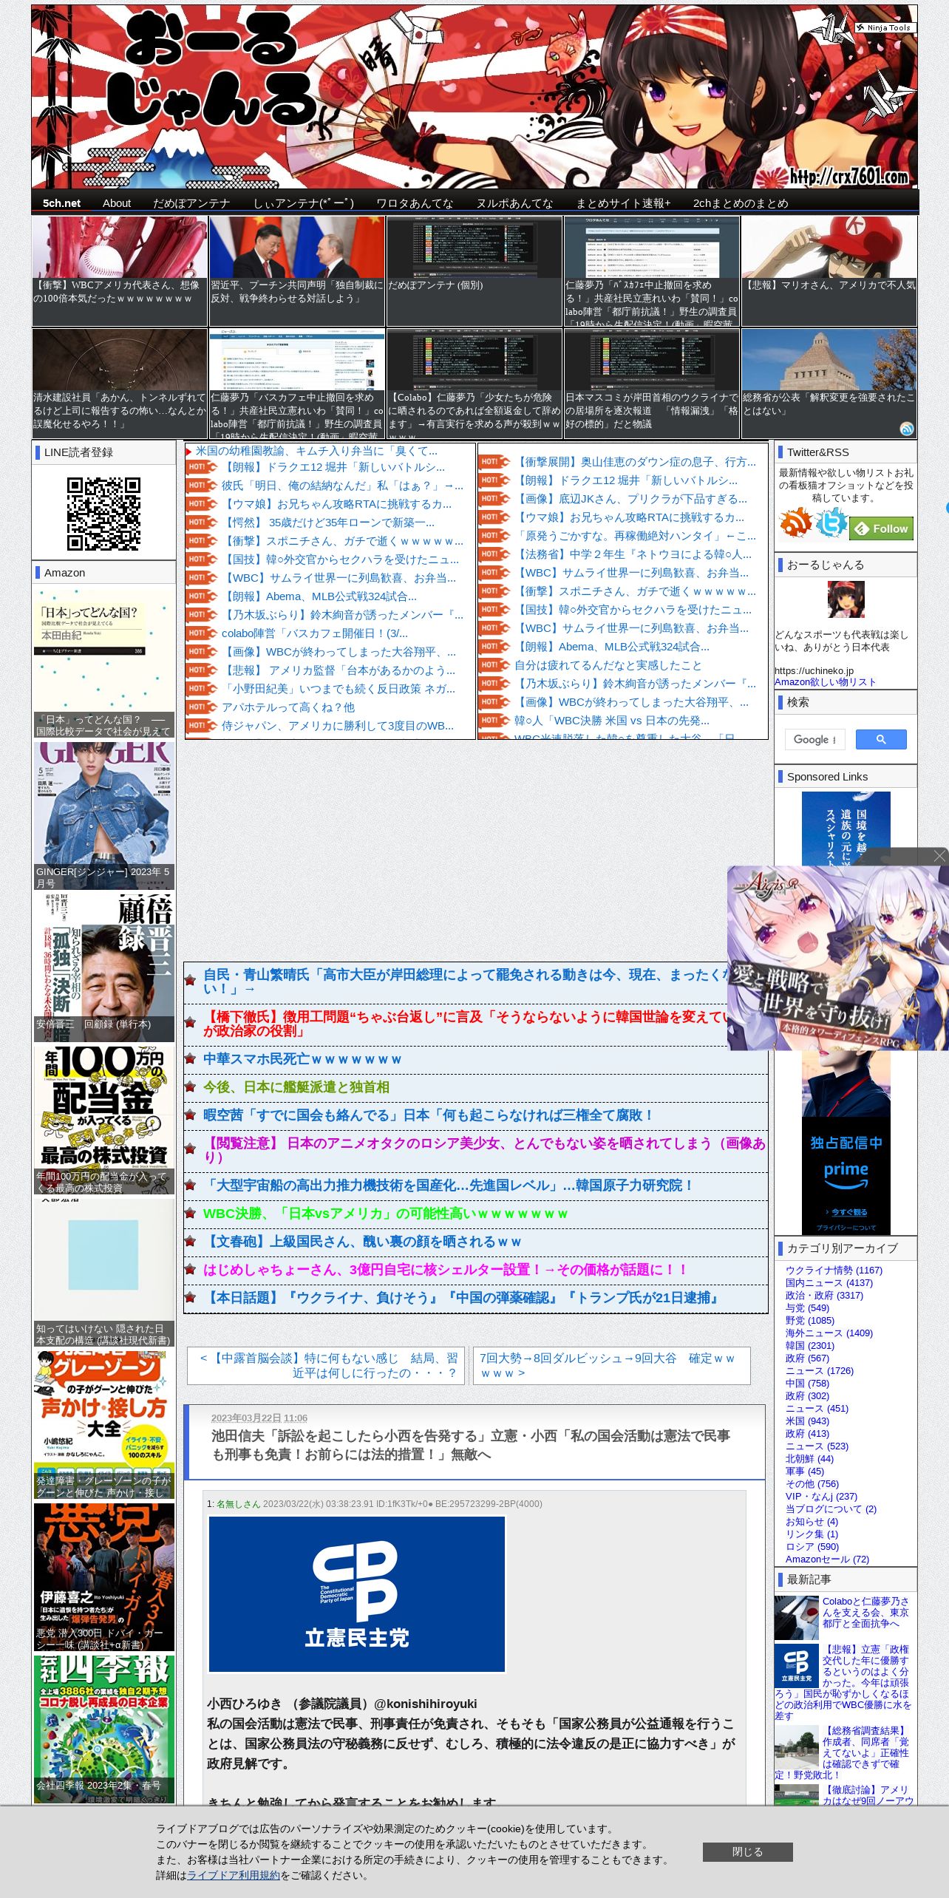
Task: Click the 閉じる cookie banner button
Action: point(747,1851)
